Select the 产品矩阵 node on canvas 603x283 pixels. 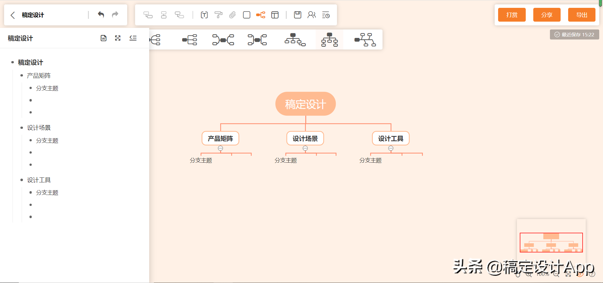click(220, 138)
